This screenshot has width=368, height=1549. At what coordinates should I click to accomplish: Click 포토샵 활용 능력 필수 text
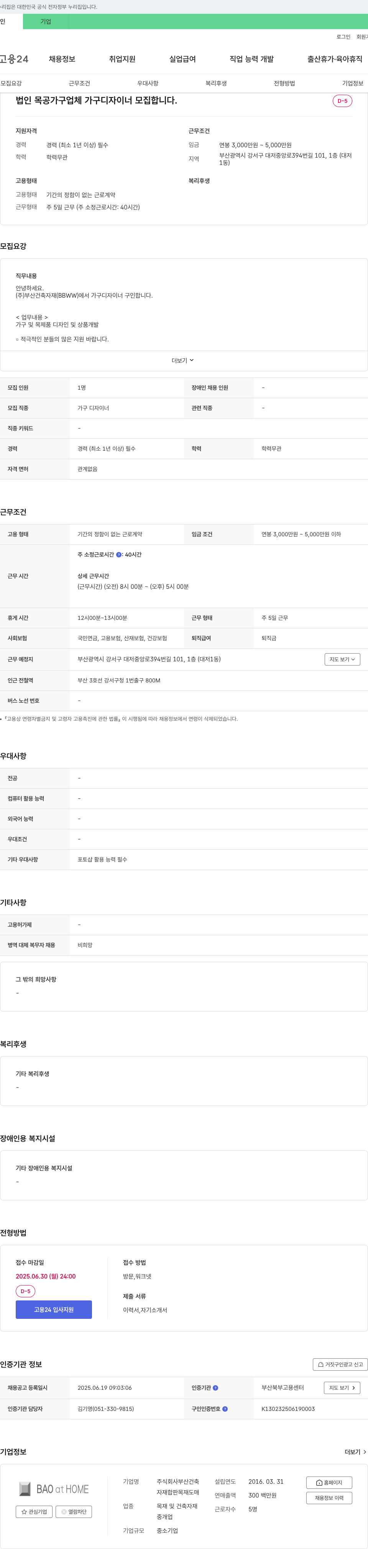pos(102,860)
